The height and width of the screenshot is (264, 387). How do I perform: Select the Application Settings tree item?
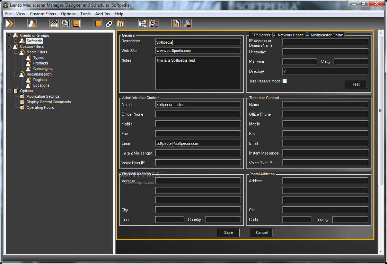[x=43, y=96]
